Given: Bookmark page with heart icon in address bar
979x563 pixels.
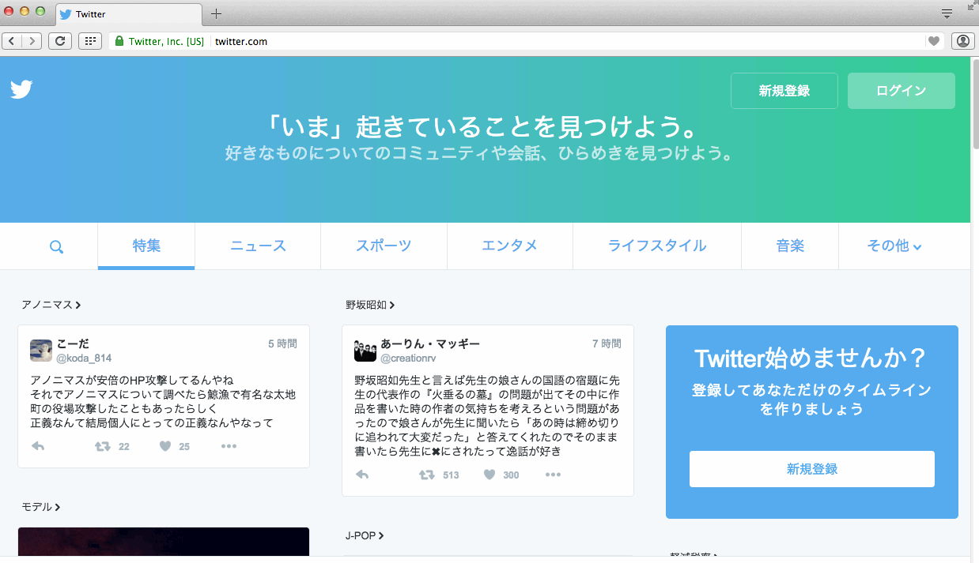Looking at the screenshot, I should (x=934, y=41).
